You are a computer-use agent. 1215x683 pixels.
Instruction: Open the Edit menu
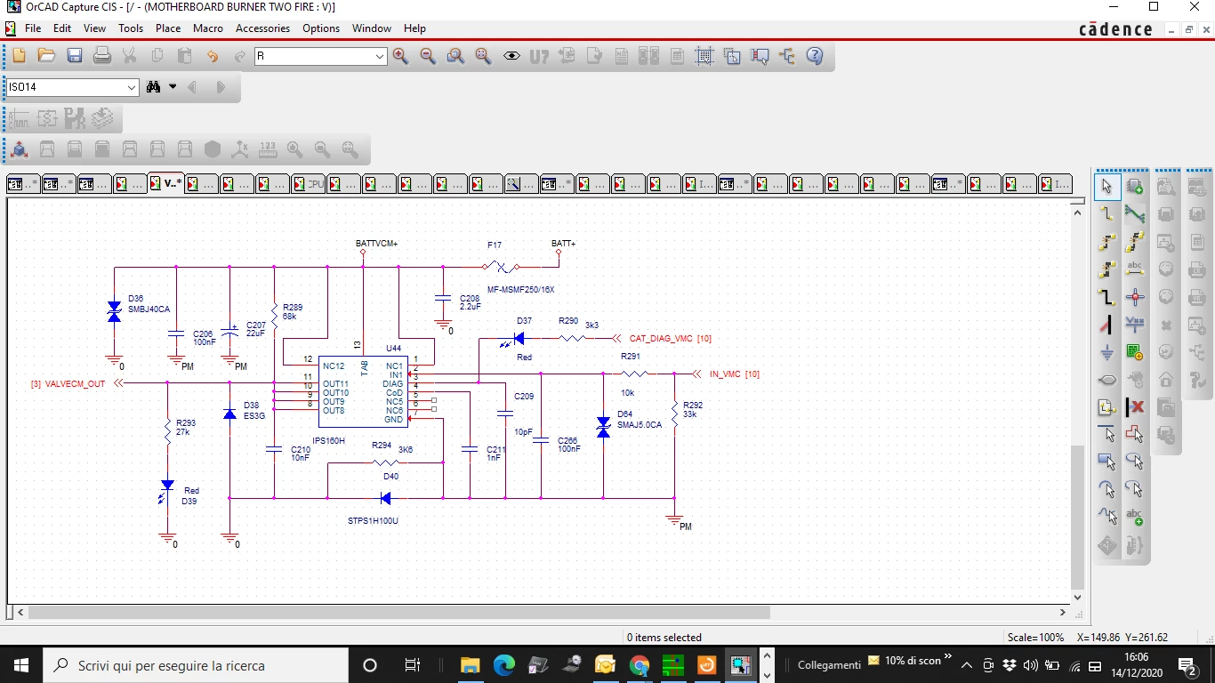[x=62, y=28]
